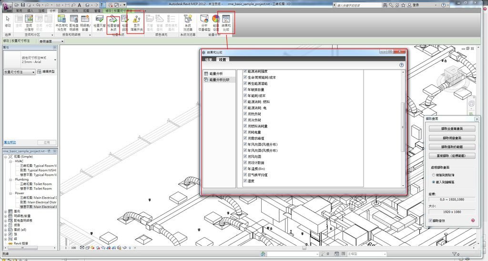Click the Revit help icon in title bar
The width and height of the screenshot is (488, 261).
[443, 5]
